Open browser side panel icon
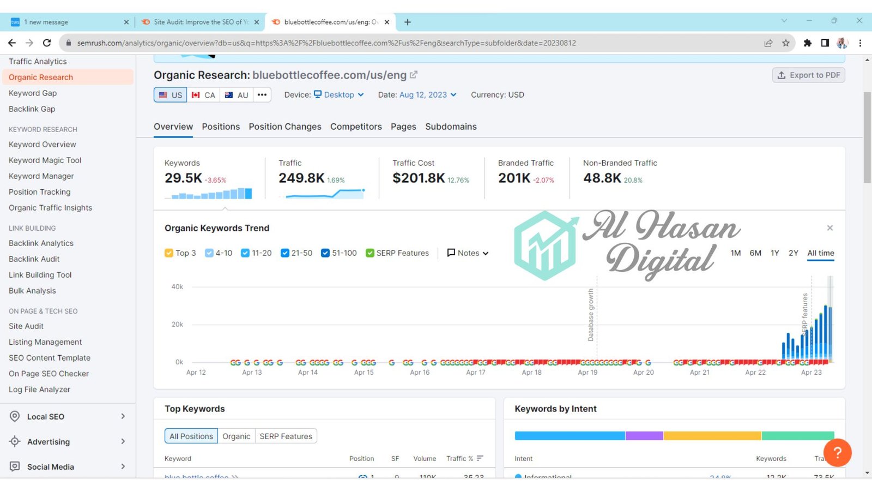 click(825, 43)
